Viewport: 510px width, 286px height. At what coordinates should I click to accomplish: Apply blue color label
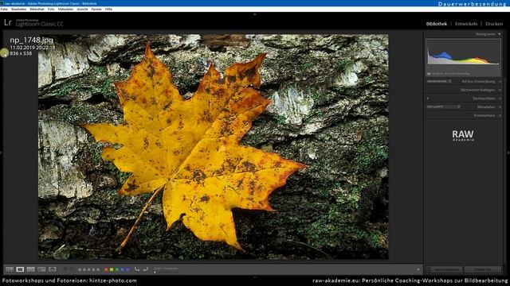click(122, 269)
